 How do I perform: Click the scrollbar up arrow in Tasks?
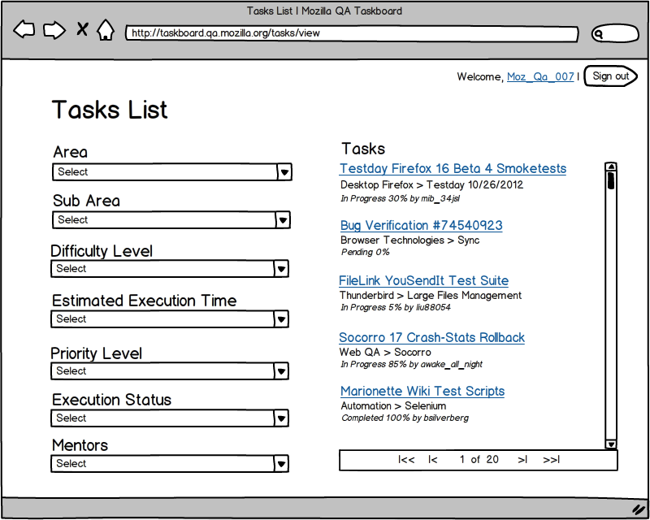[611, 167]
